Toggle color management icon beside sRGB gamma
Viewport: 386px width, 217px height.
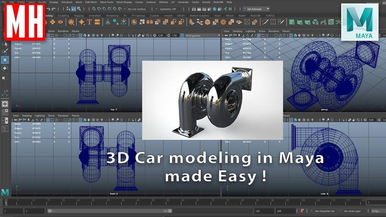182,36
